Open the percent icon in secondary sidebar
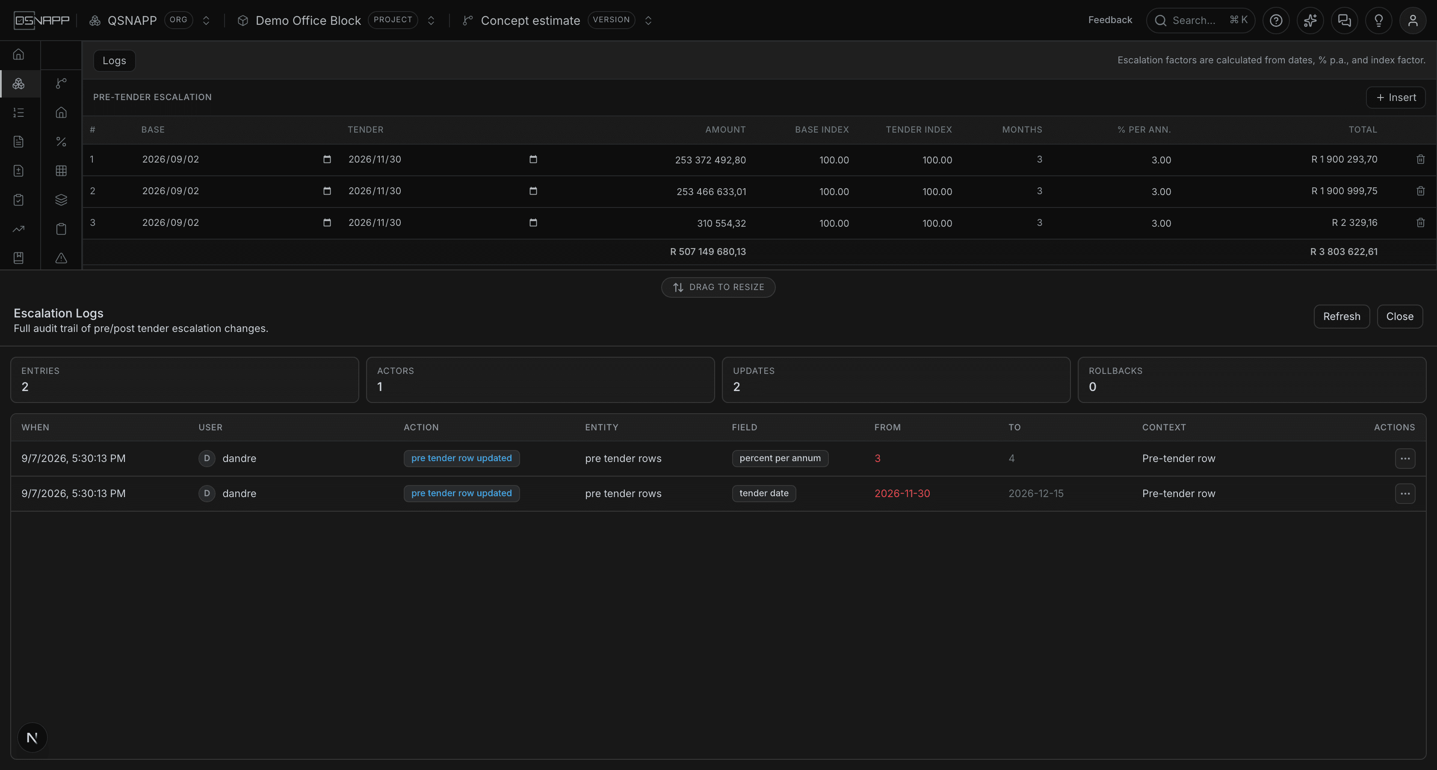The image size is (1437, 770). [x=61, y=142]
